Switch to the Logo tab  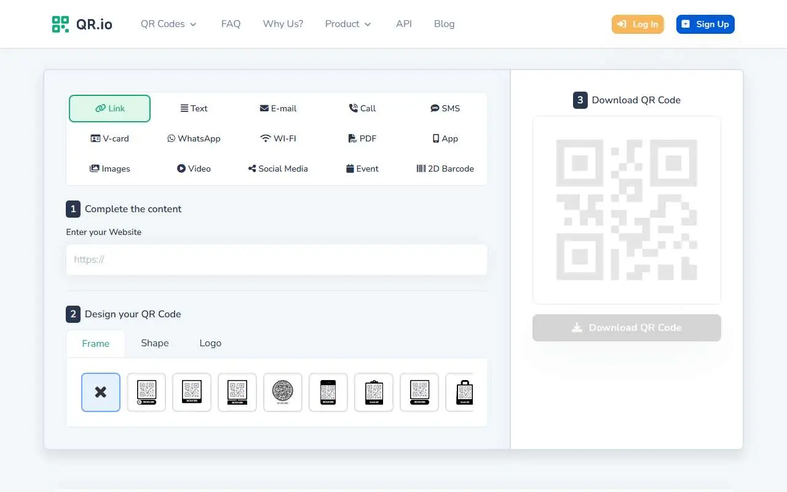pos(210,343)
